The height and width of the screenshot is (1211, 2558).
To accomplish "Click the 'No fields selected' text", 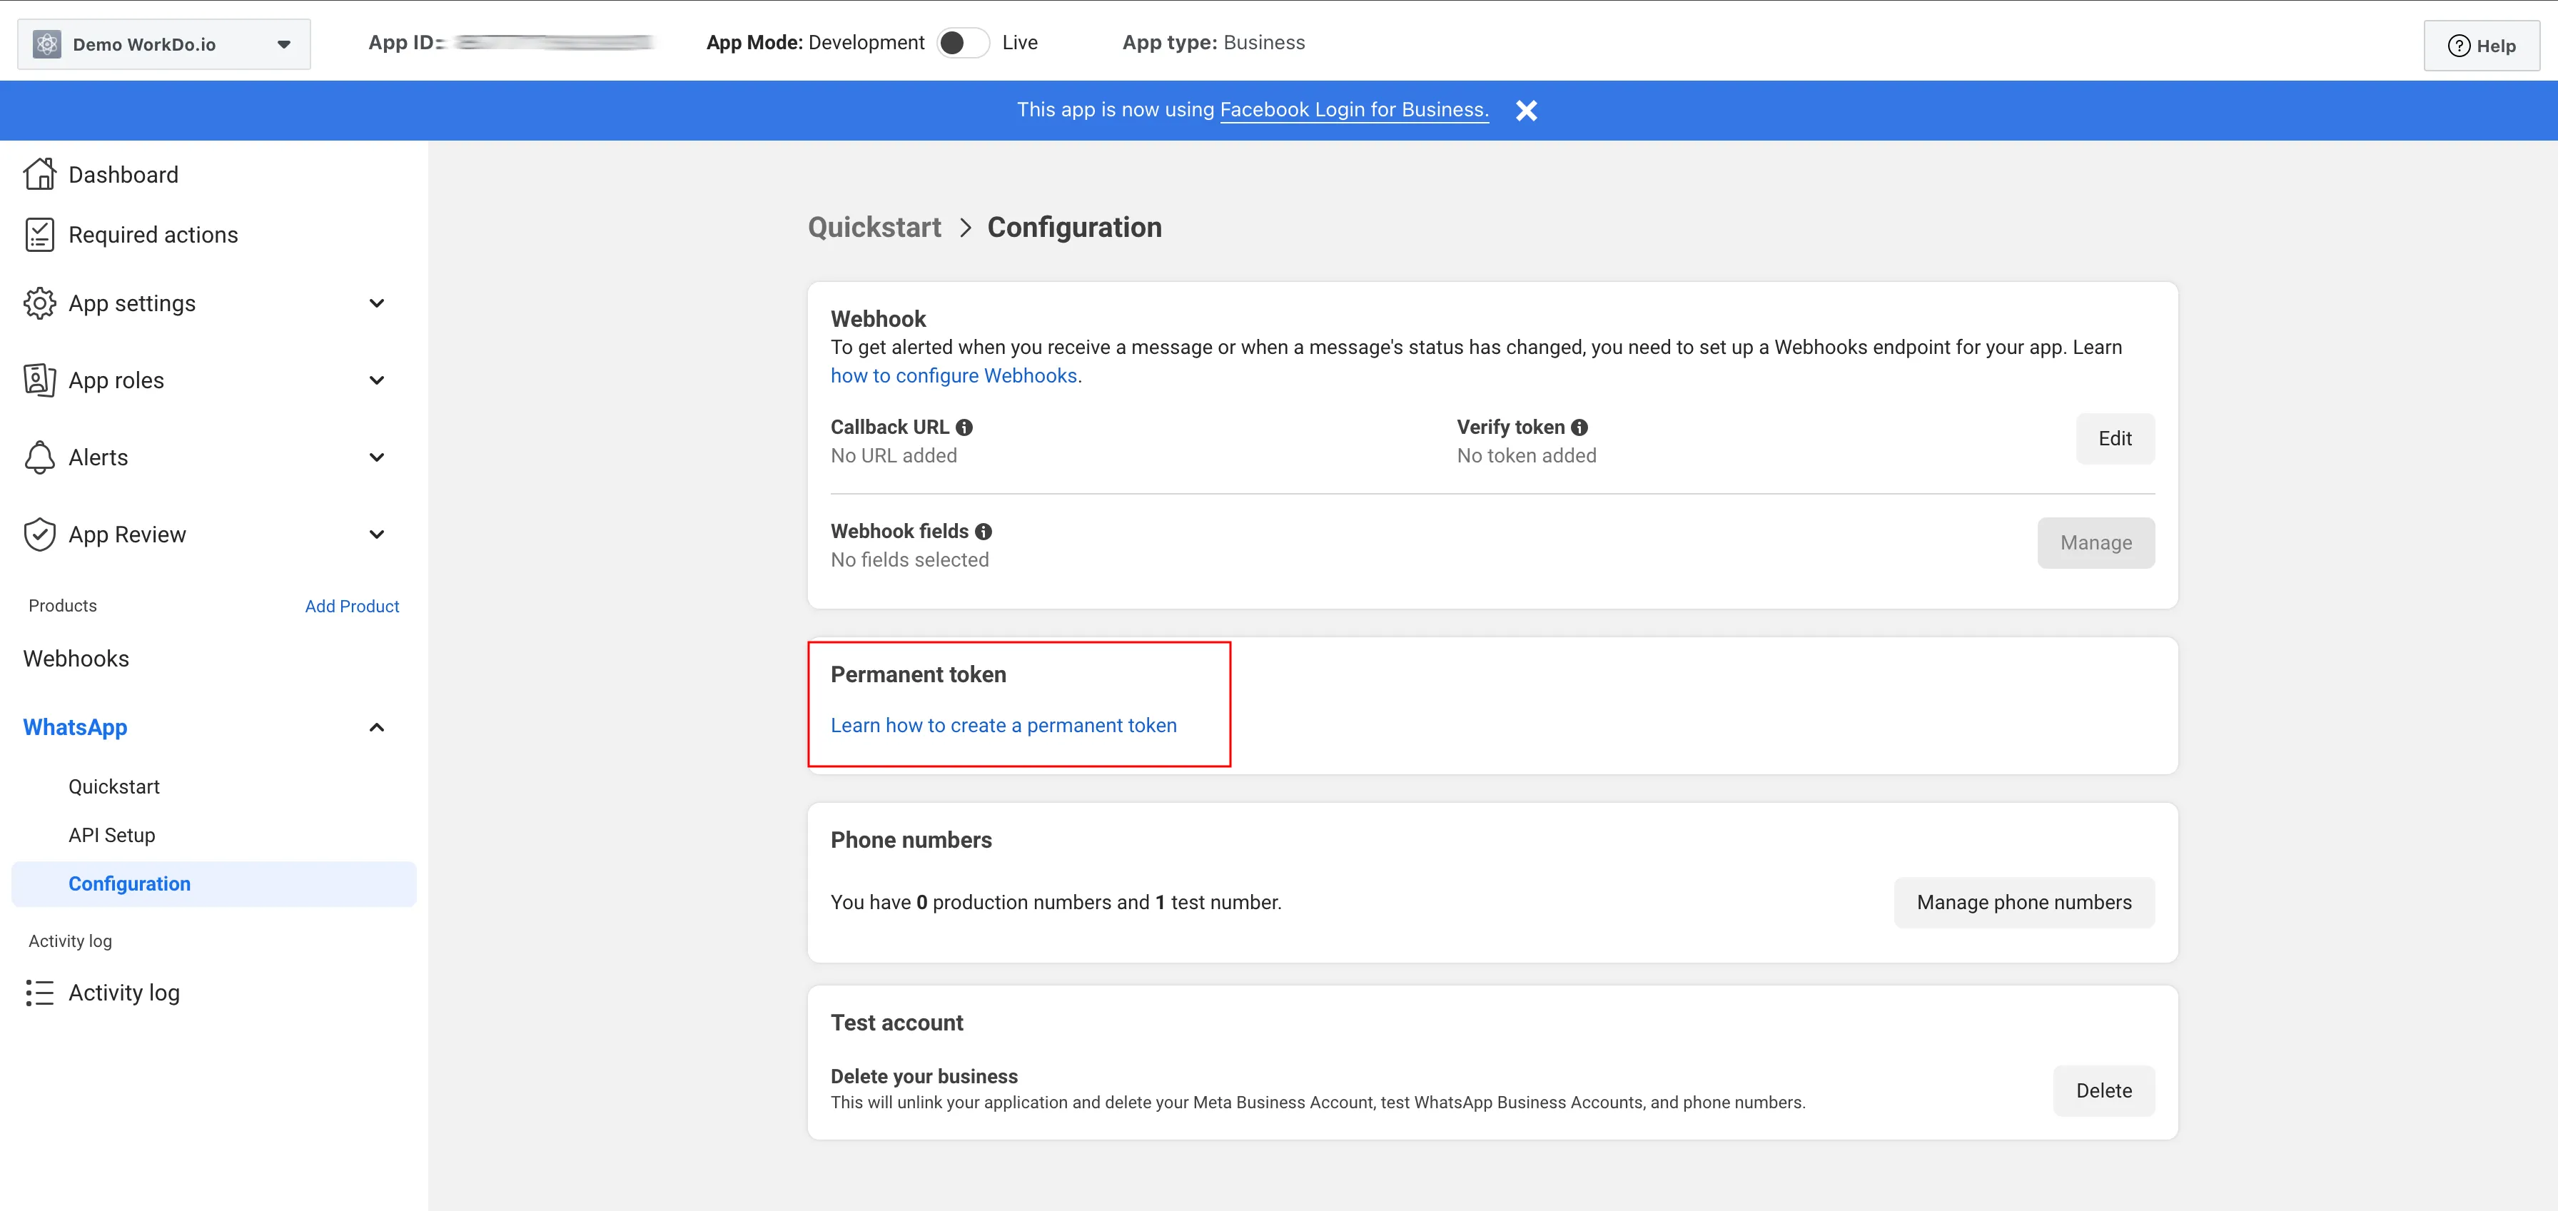I will click(x=909, y=560).
